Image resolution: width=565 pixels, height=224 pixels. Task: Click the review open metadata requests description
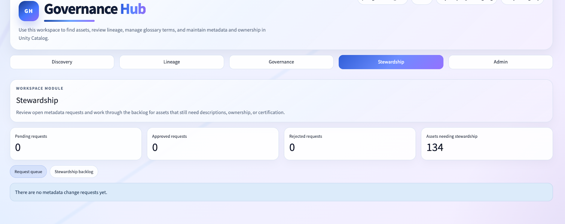[x=150, y=112]
